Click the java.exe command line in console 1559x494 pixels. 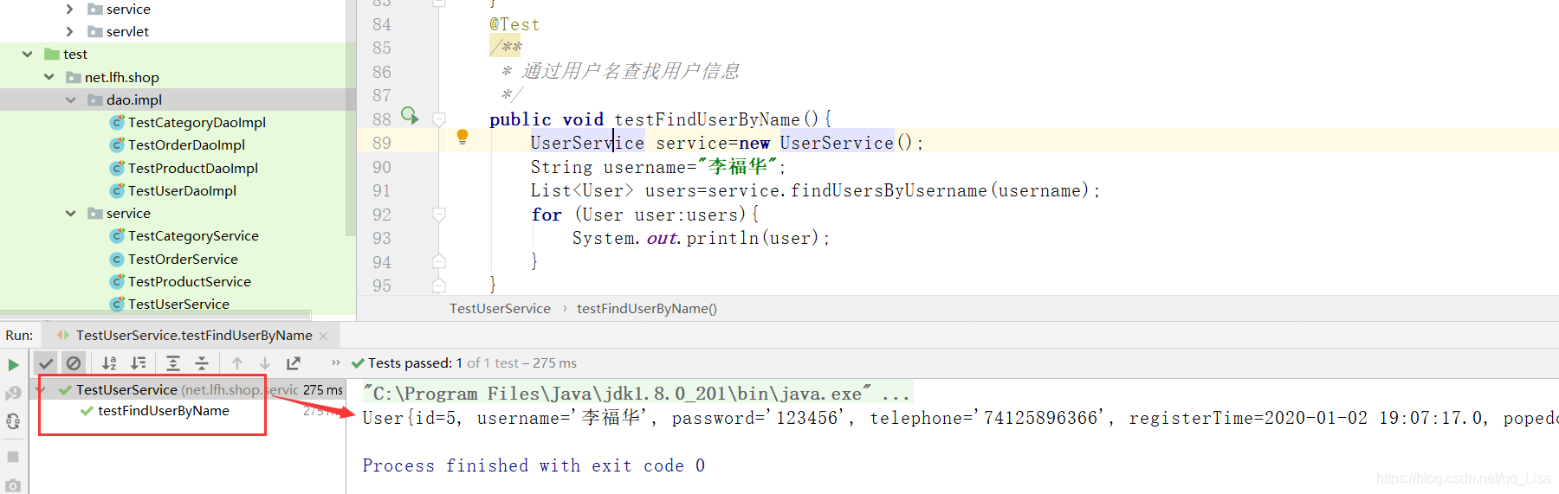click(x=637, y=394)
